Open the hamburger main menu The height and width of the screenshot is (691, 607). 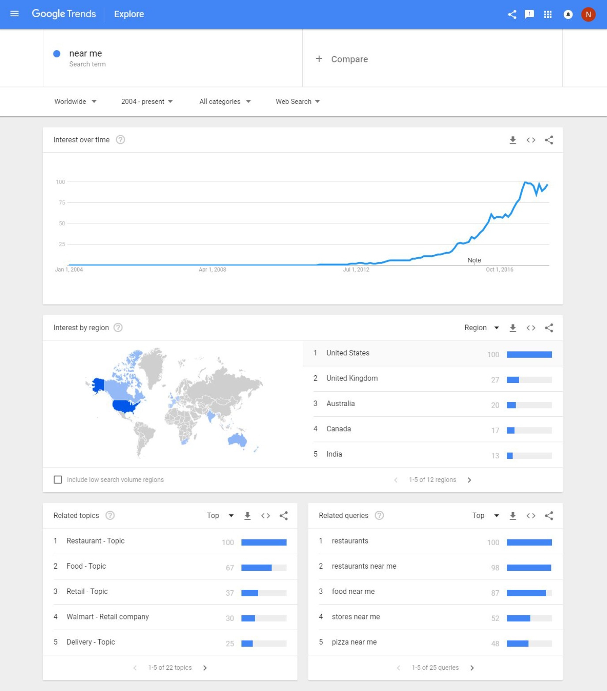click(x=14, y=14)
